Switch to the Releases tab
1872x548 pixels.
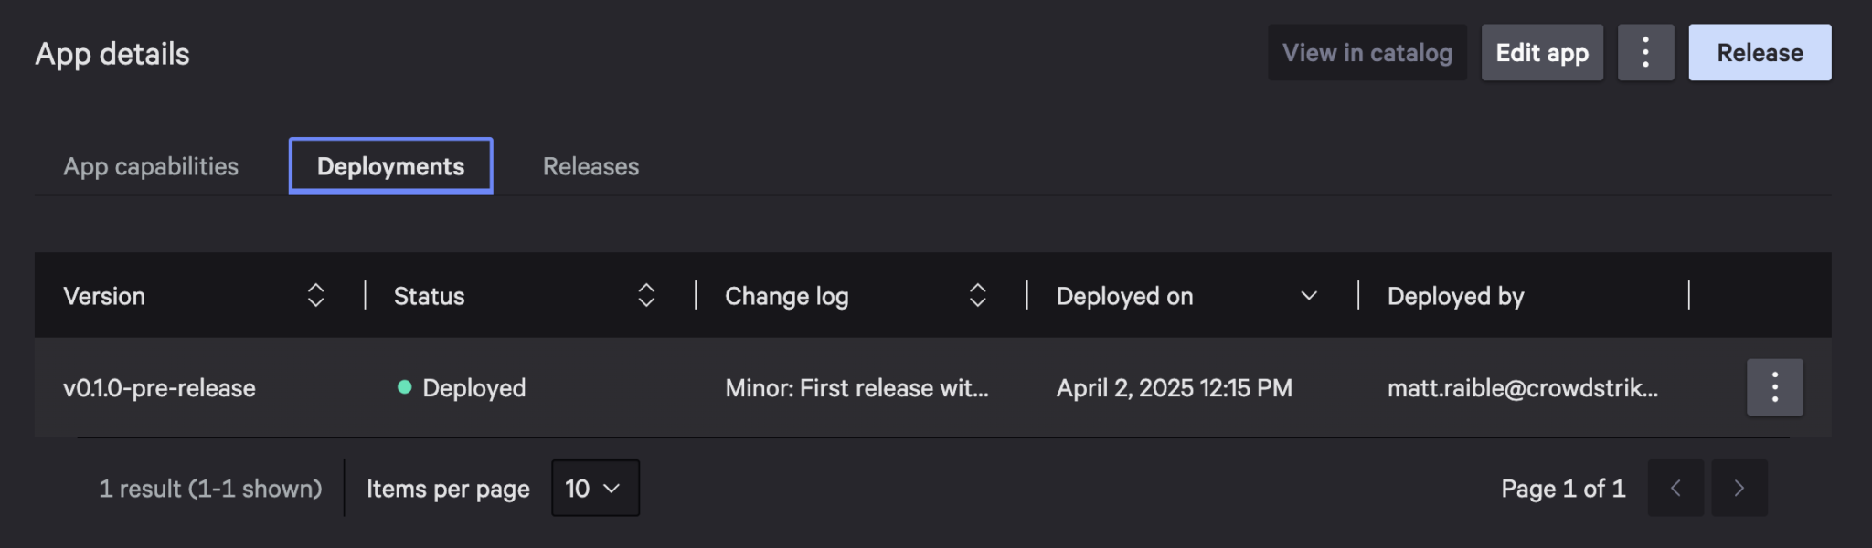click(x=590, y=165)
